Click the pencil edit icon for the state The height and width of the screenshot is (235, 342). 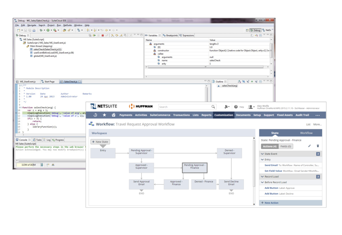(309, 146)
